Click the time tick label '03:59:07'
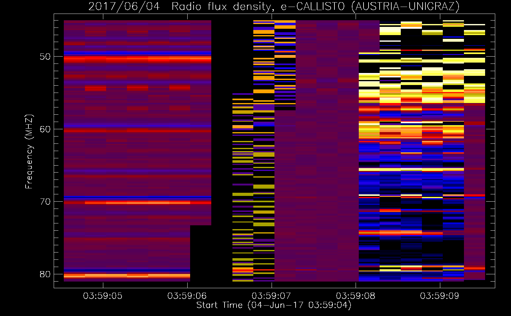The width and height of the screenshot is (511, 316). click(271, 296)
